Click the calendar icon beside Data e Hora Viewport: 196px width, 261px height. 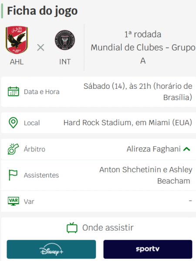(14, 91)
